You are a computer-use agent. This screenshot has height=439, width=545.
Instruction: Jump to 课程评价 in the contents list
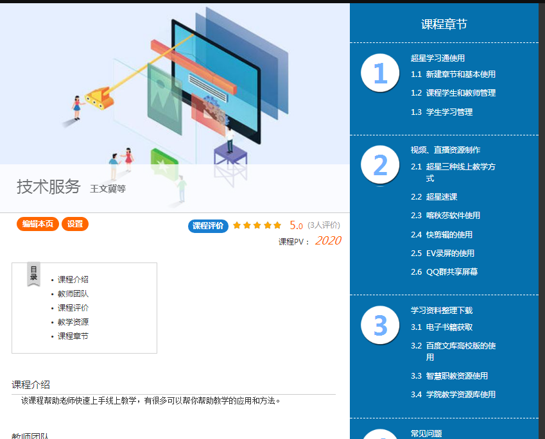click(73, 307)
